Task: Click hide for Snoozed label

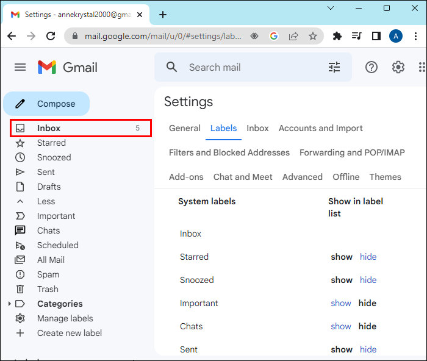Action: click(368, 280)
